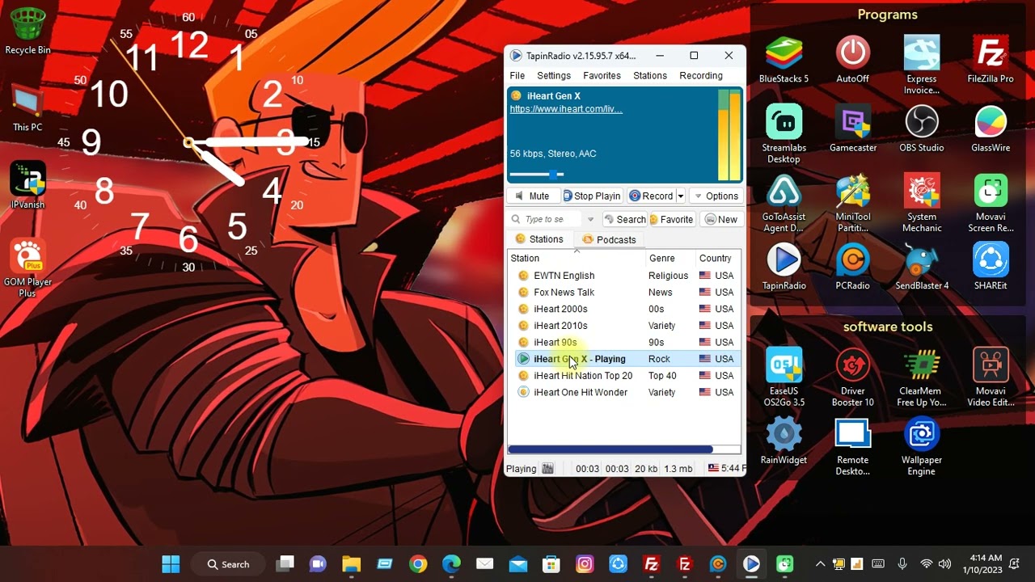Open EaseUS OS2Go icon
The width and height of the screenshot is (1035, 582).
784,378
